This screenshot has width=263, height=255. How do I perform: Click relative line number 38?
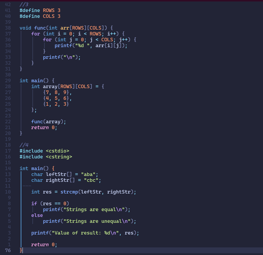pyautogui.click(x=8, y=28)
